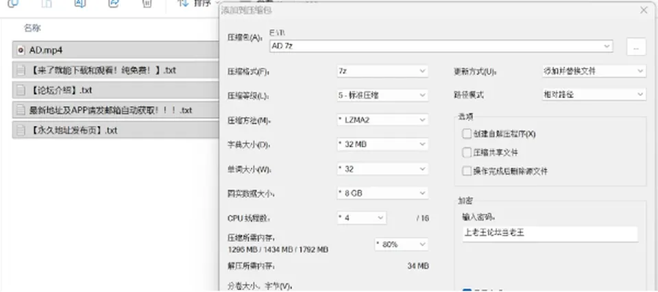
Task: Click the text file icon beside 【永久地址发布页】.txt
Action: tap(20, 130)
